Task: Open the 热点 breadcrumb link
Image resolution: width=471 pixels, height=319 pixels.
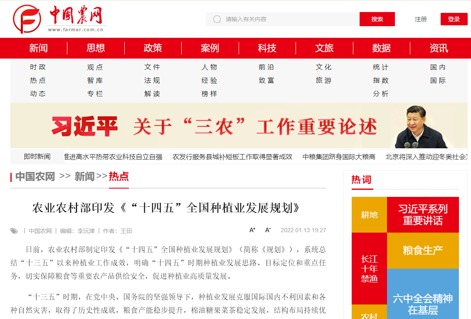Action: [x=119, y=176]
